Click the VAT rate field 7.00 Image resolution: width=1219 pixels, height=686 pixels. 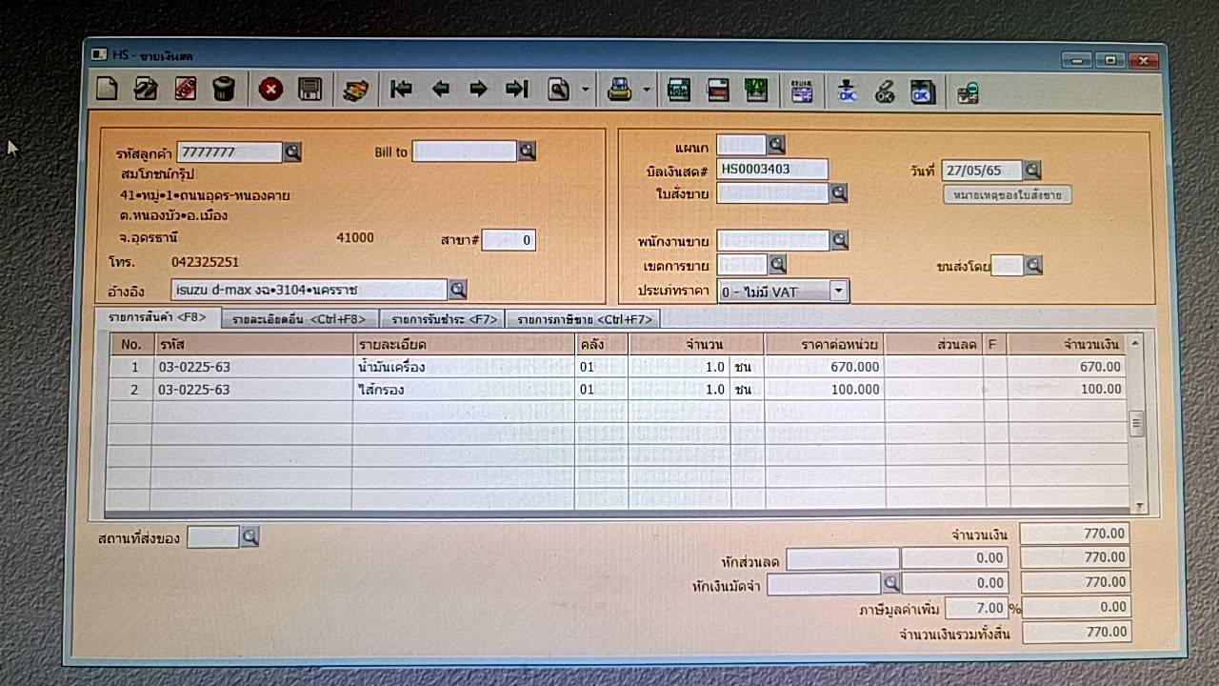point(976,607)
